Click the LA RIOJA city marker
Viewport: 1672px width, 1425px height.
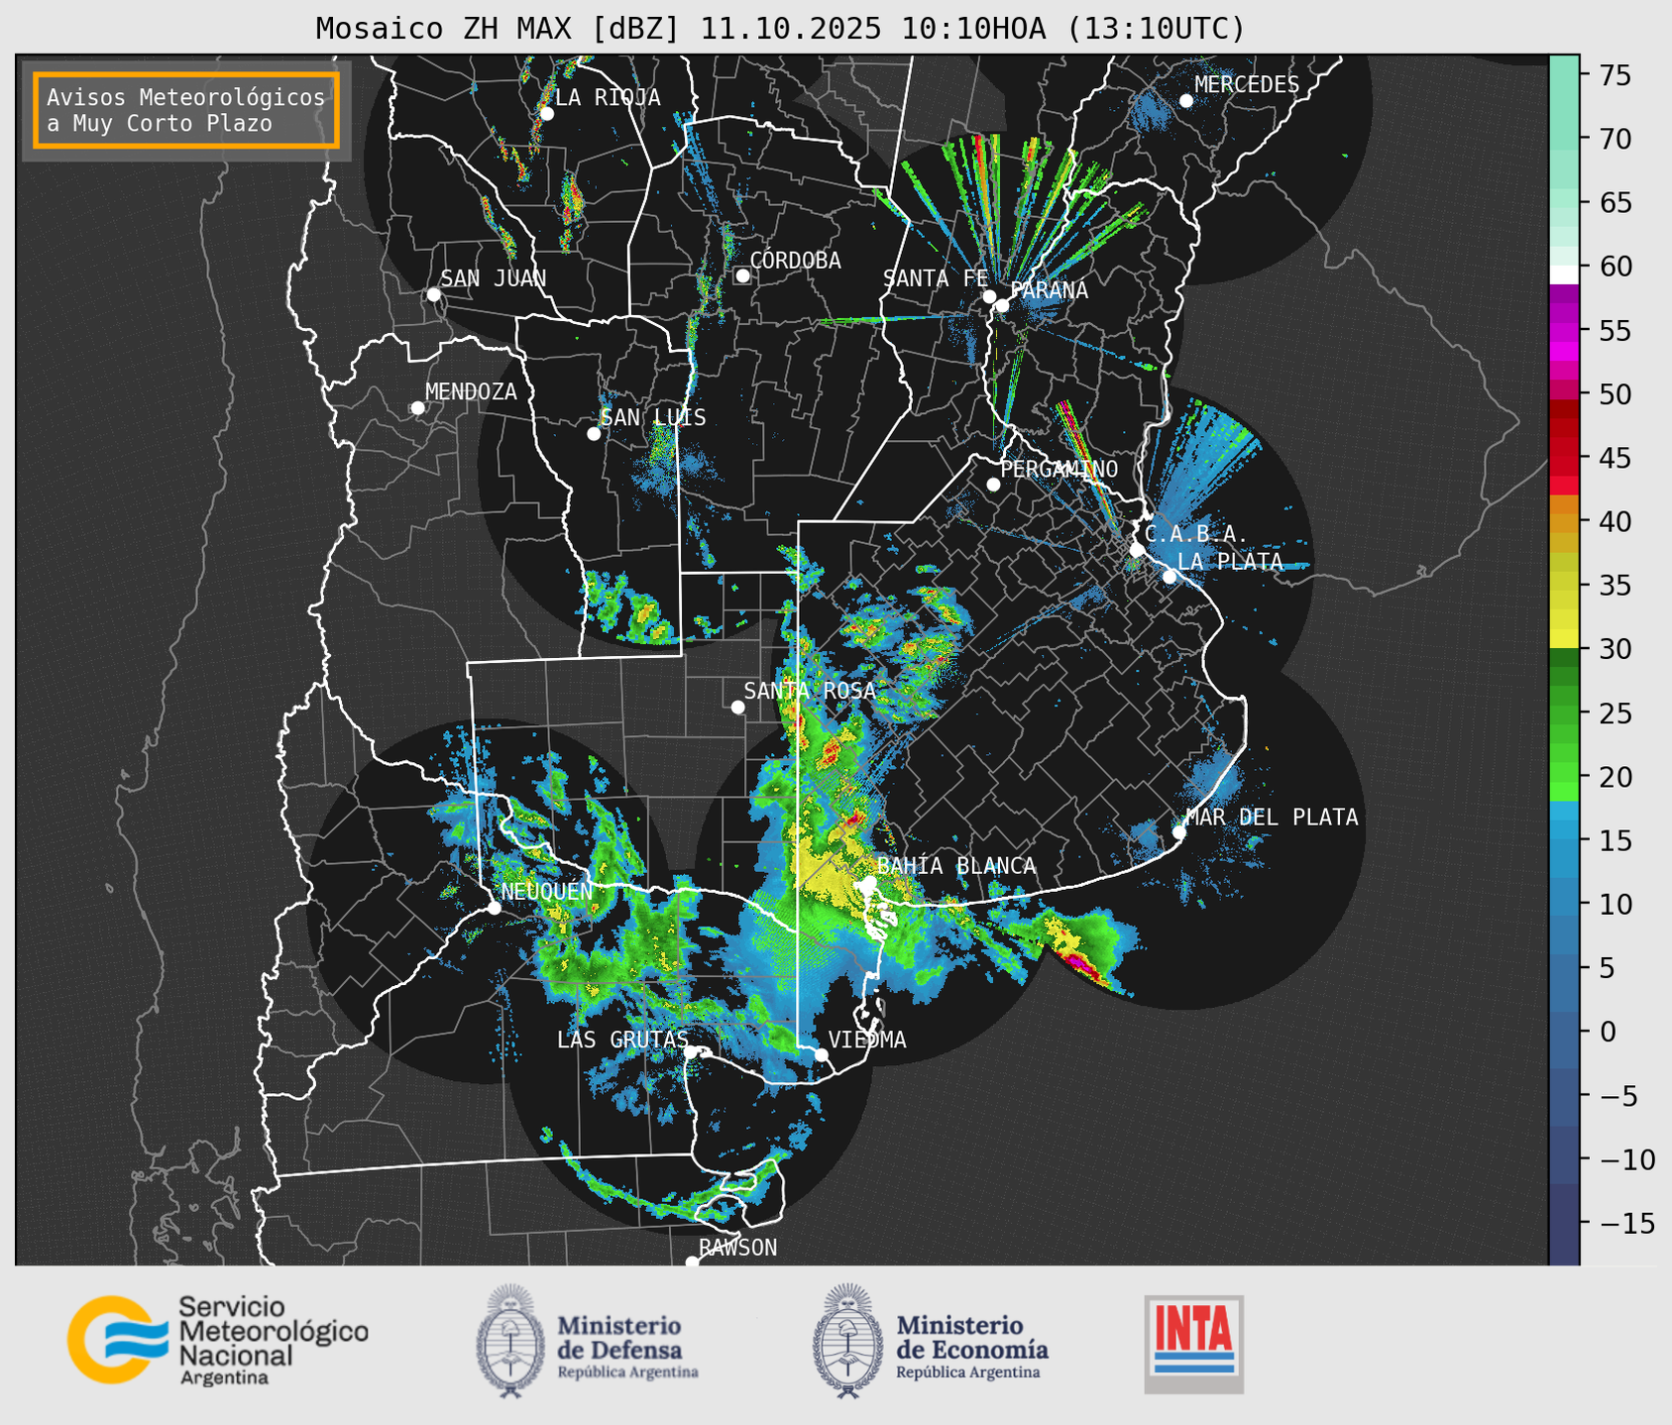click(546, 114)
